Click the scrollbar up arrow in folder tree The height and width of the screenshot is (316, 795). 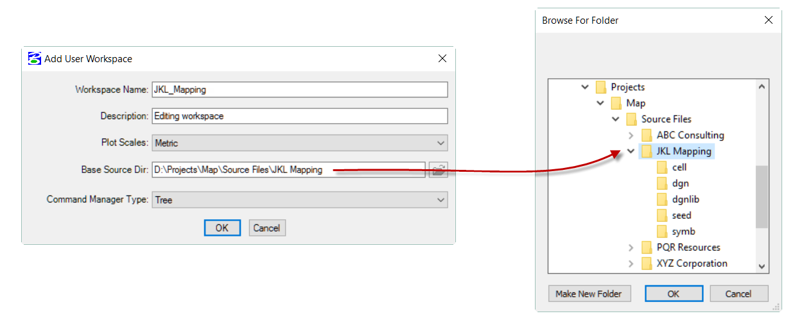coord(762,87)
